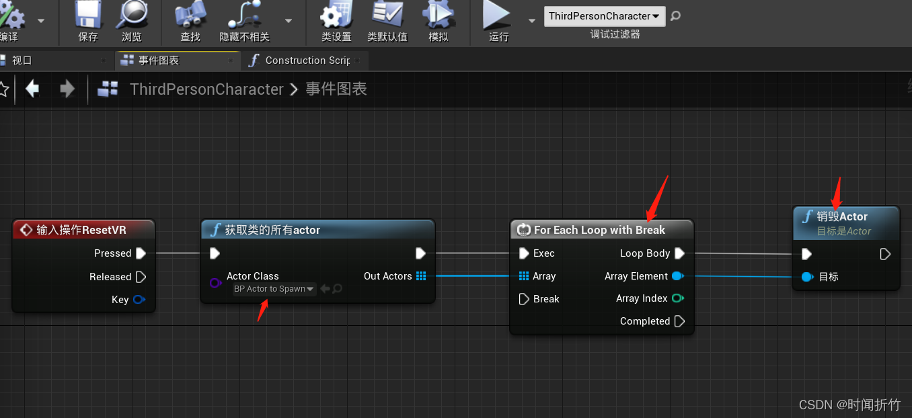Viewport: 912px width, 418px height.
Task: Click the ThirdPersonCharacter breadcrumb
Action: tap(206, 89)
